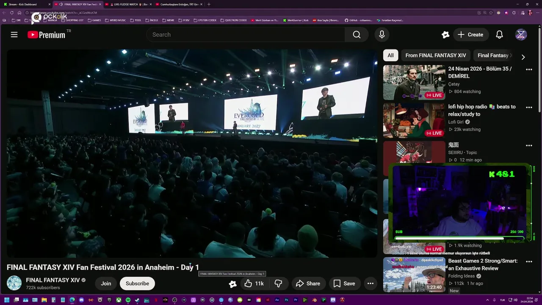
Task: Open the WEIRD MUSIC bookmarks folder
Action: point(115,20)
